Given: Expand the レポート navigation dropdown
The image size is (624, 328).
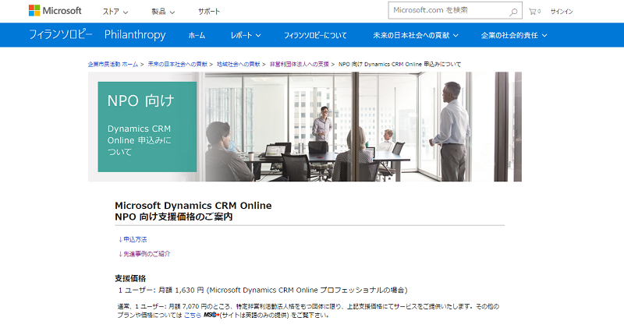Looking at the screenshot, I should tap(246, 35).
